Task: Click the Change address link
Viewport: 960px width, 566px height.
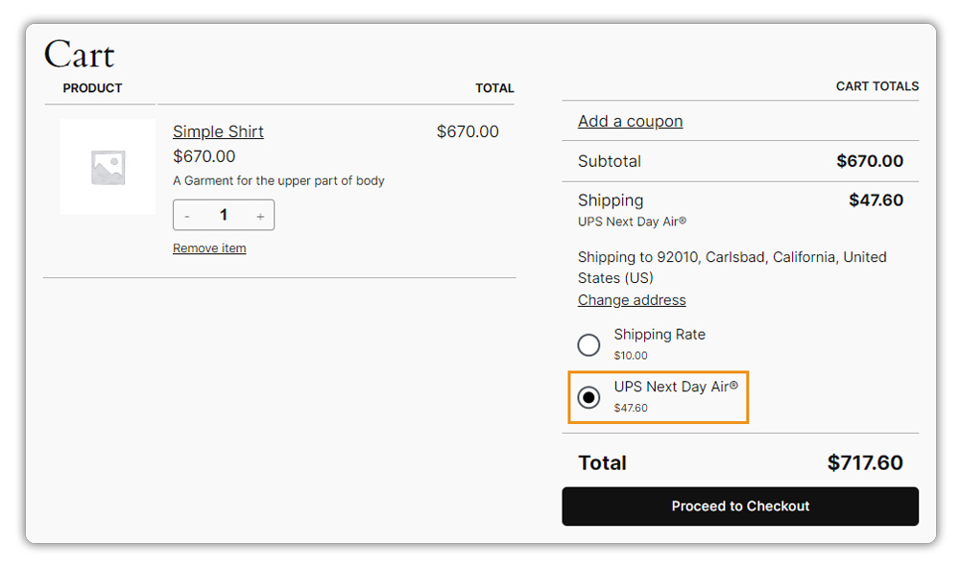Action: pyautogui.click(x=632, y=300)
